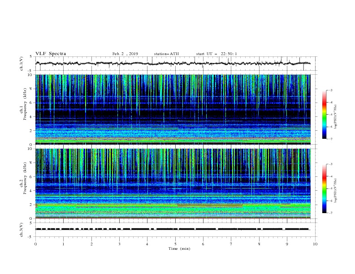
Task: Click the ch.1 spectrogram panel
Action: (173, 109)
